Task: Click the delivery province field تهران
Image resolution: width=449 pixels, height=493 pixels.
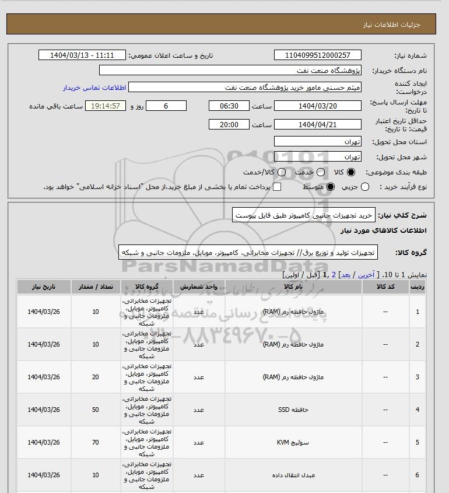Action: click(x=318, y=142)
